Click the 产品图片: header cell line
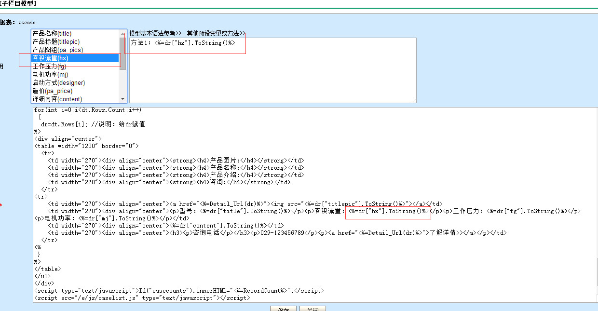The width and height of the screenshot is (598, 311). pyautogui.click(x=176, y=161)
